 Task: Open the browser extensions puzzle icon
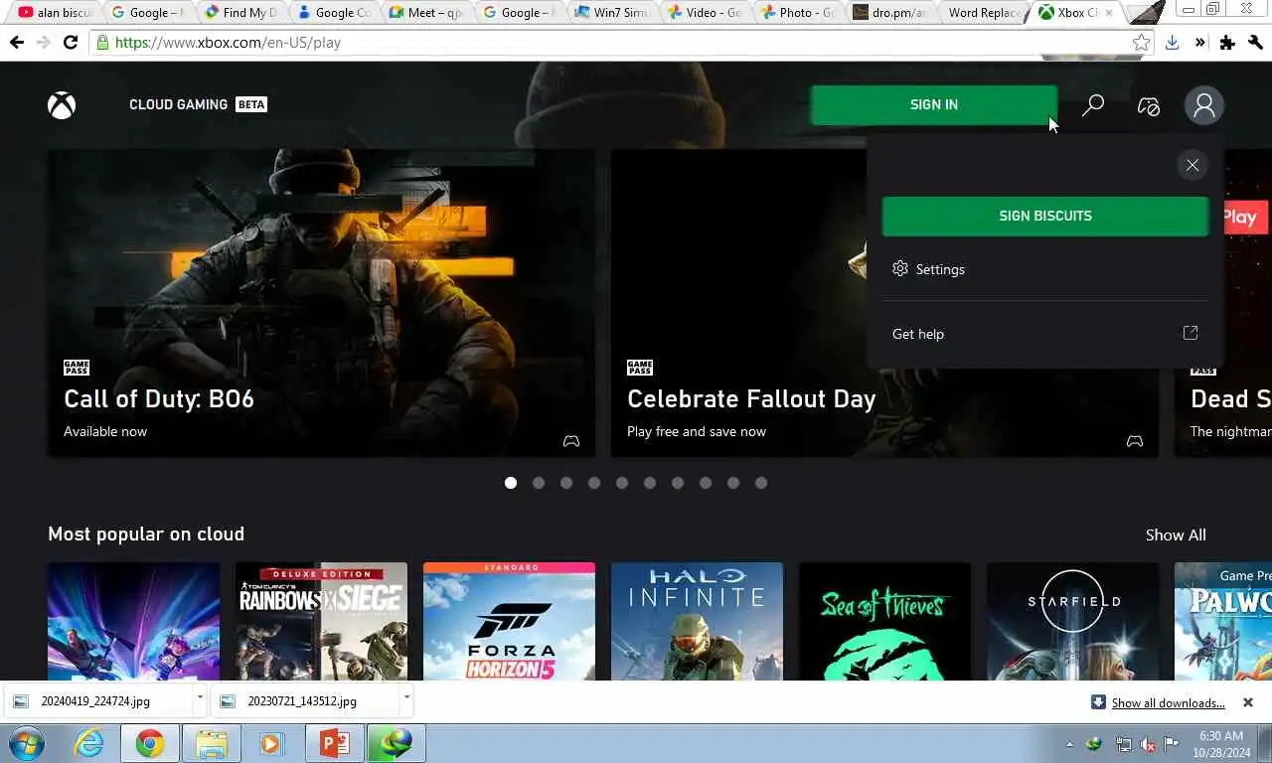[1228, 43]
